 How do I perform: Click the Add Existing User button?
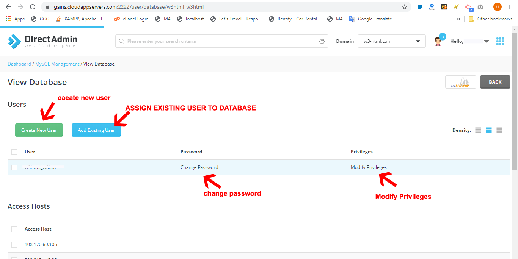[96, 130]
